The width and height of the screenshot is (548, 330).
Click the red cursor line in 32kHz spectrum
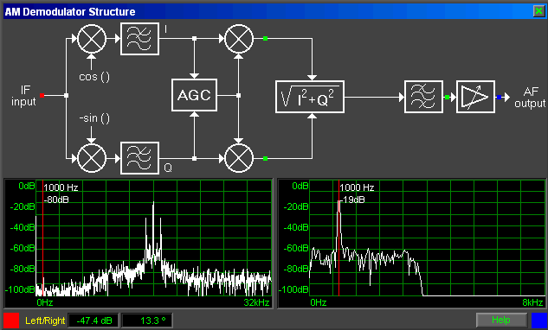[x=42, y=238]
